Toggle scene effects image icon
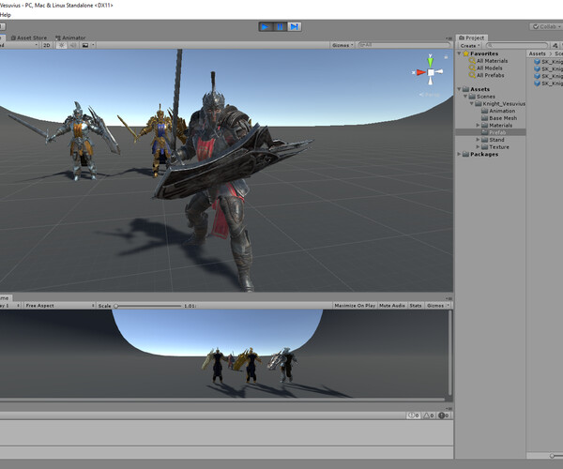Image resolution: width=563 pixels, height=469 pixels. click(85, 45)
